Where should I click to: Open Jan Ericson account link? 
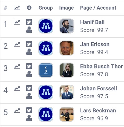95,44
